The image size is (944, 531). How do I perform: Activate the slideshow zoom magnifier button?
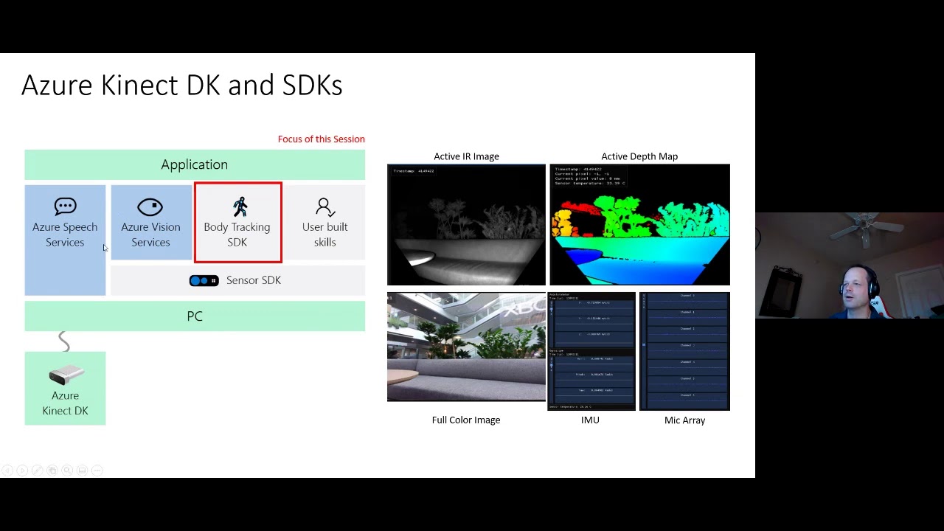coord(67,471)
